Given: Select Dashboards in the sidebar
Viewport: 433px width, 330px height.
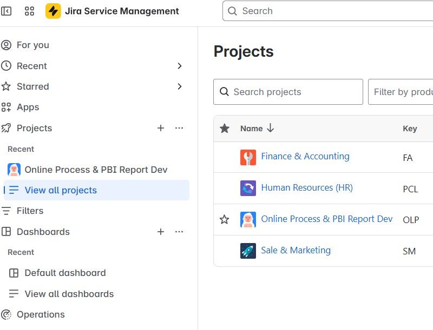Looking at the screenshot, I should pyautogui.click(x=43, y=232).
